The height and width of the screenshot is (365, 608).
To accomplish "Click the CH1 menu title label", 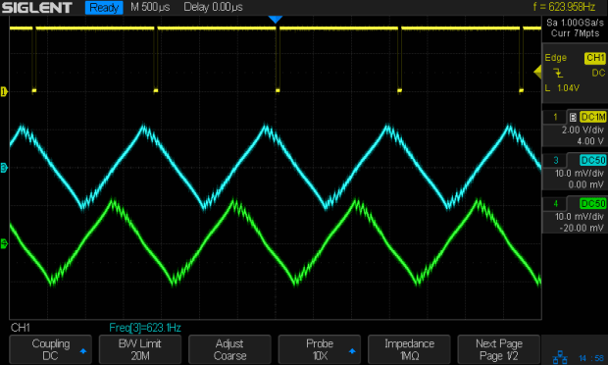I will [21, 328].
